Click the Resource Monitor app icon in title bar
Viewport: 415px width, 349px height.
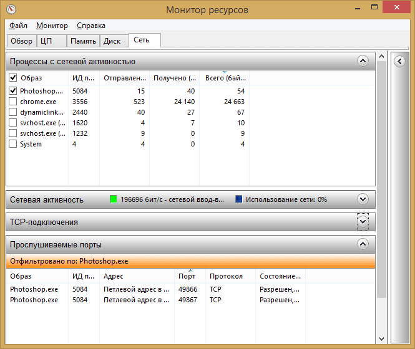pyautogui.click(x=11, y=10)
